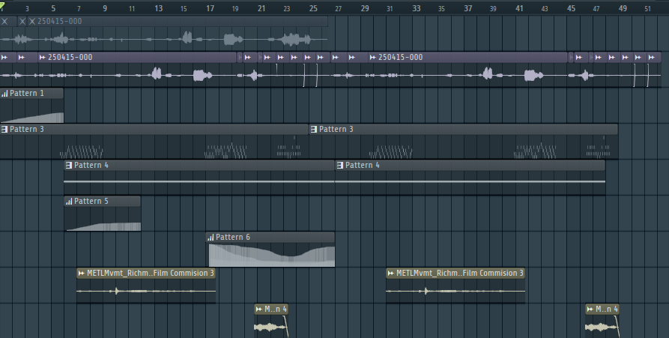
Task: Move playhead to bar 41 on ruler
Action: tap(519, 8)
